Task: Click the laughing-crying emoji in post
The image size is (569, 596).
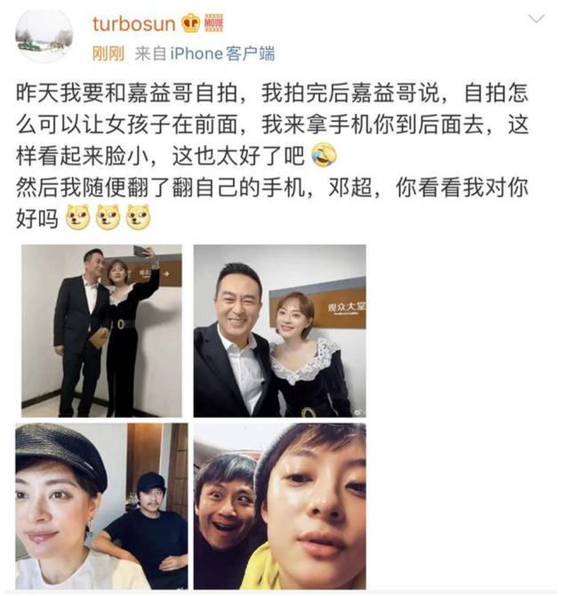Action: pyautogui.click(x=324, y=155)
